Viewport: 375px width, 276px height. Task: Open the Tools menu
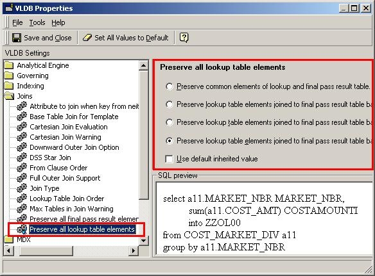click(x=37, y=22)
